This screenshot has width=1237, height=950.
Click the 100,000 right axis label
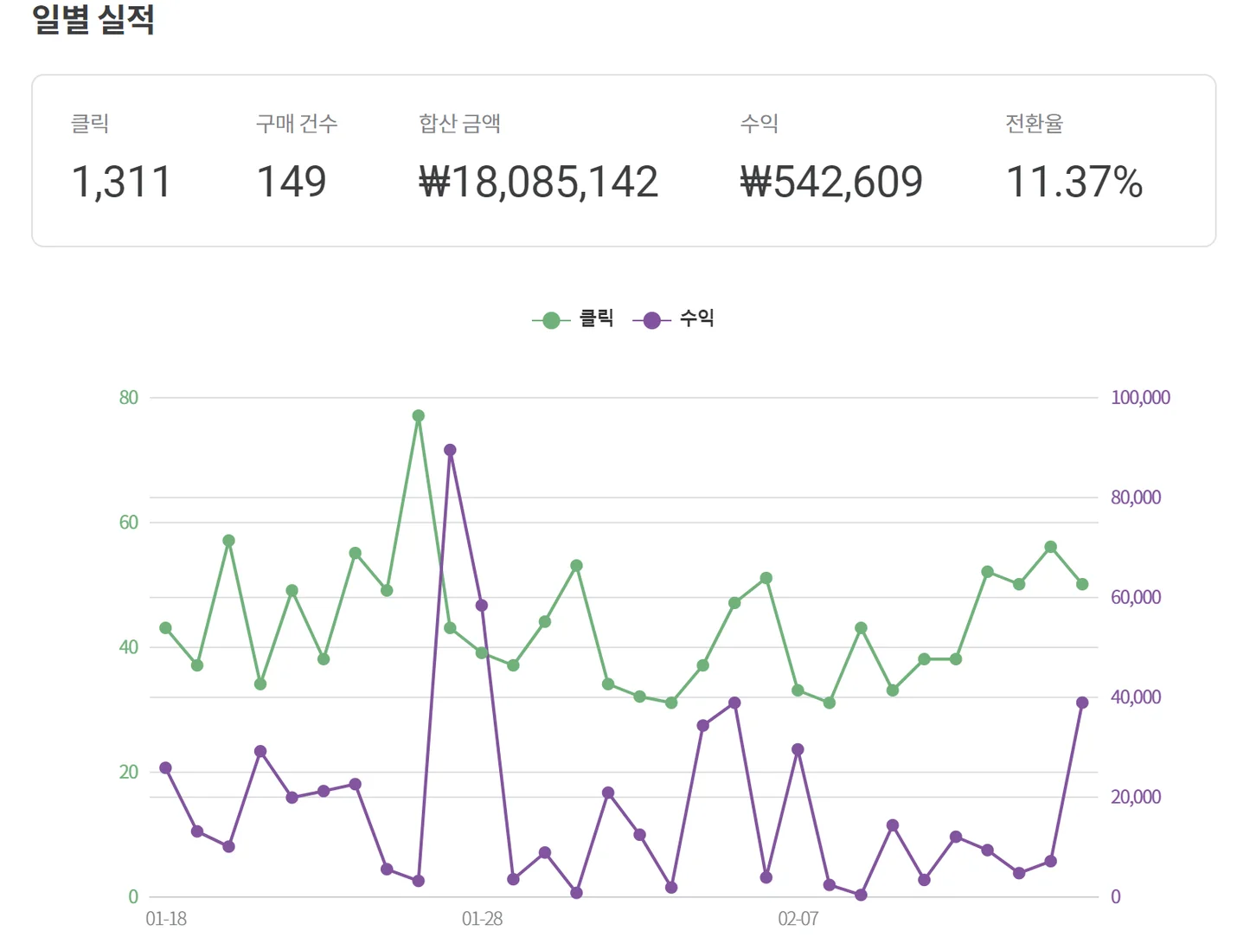point(1140,397)
